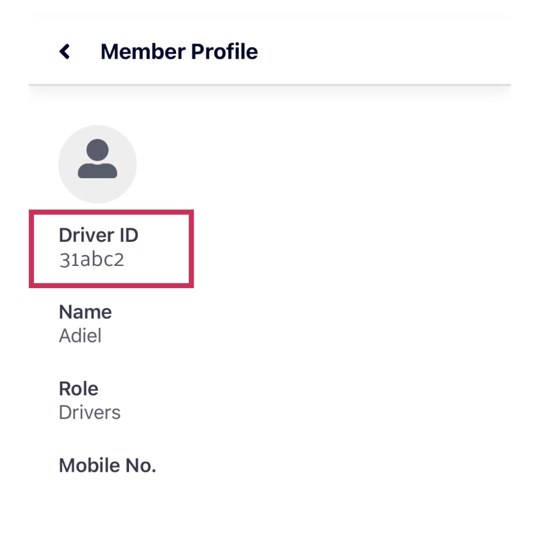Select the role value Drivers
Viewport: 541px width, 553px height.
point(90,412)
